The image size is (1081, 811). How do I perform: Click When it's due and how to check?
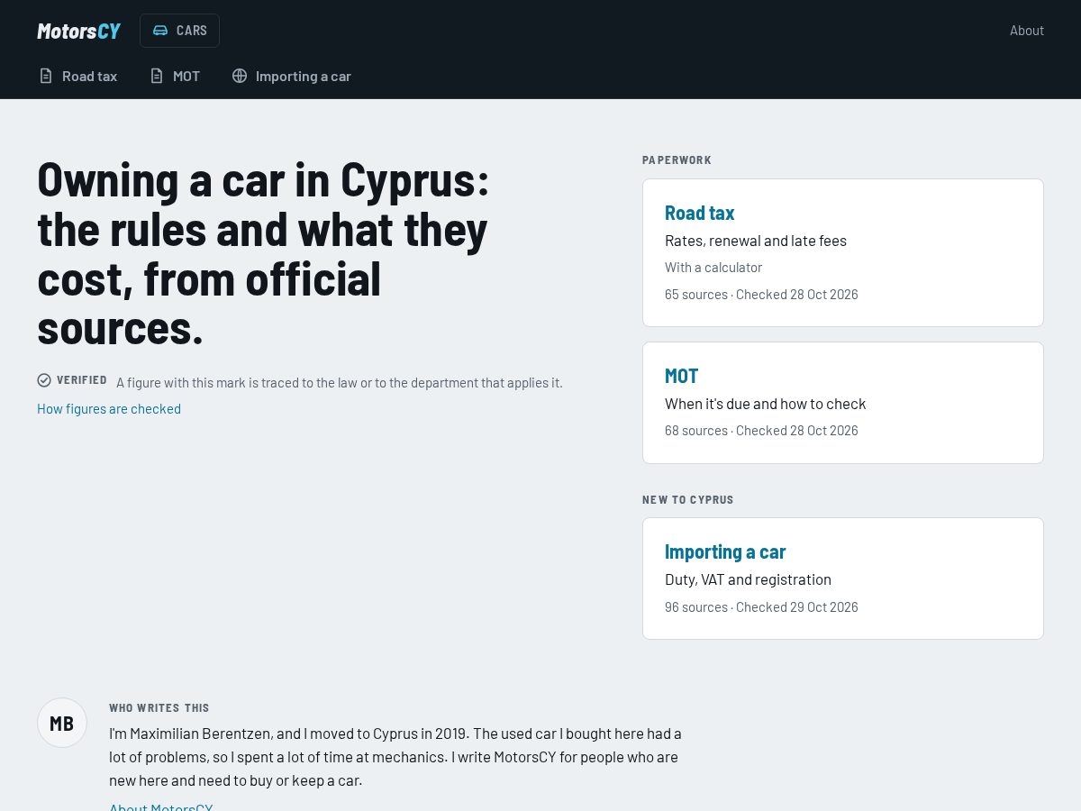tap(766, 404)
